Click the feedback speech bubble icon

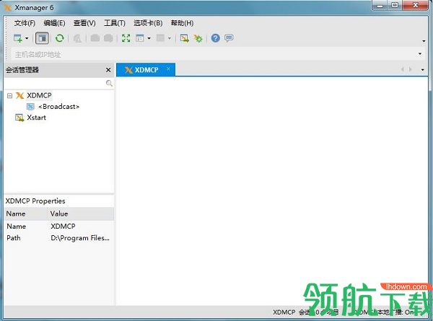[229, 38]
